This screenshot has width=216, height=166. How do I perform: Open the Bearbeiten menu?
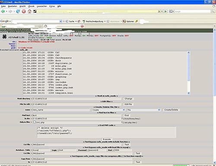click(x=13, y=6)
